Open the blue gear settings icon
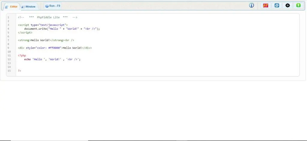 pos(277,5)
